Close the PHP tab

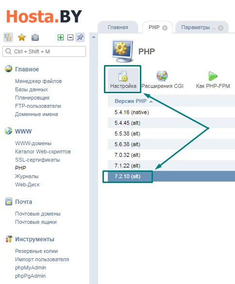(x=165, y=28)
